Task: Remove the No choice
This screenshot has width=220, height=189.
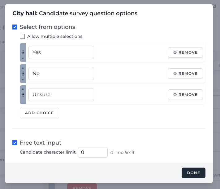Action: pos(185,74)
